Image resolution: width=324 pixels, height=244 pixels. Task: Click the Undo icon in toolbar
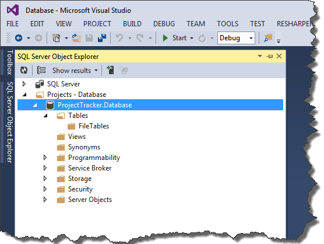pos(119,38)
